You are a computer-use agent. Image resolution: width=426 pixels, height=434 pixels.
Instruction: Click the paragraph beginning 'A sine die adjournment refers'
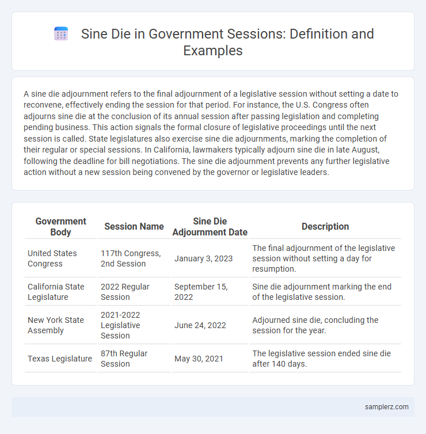point(211,133)
